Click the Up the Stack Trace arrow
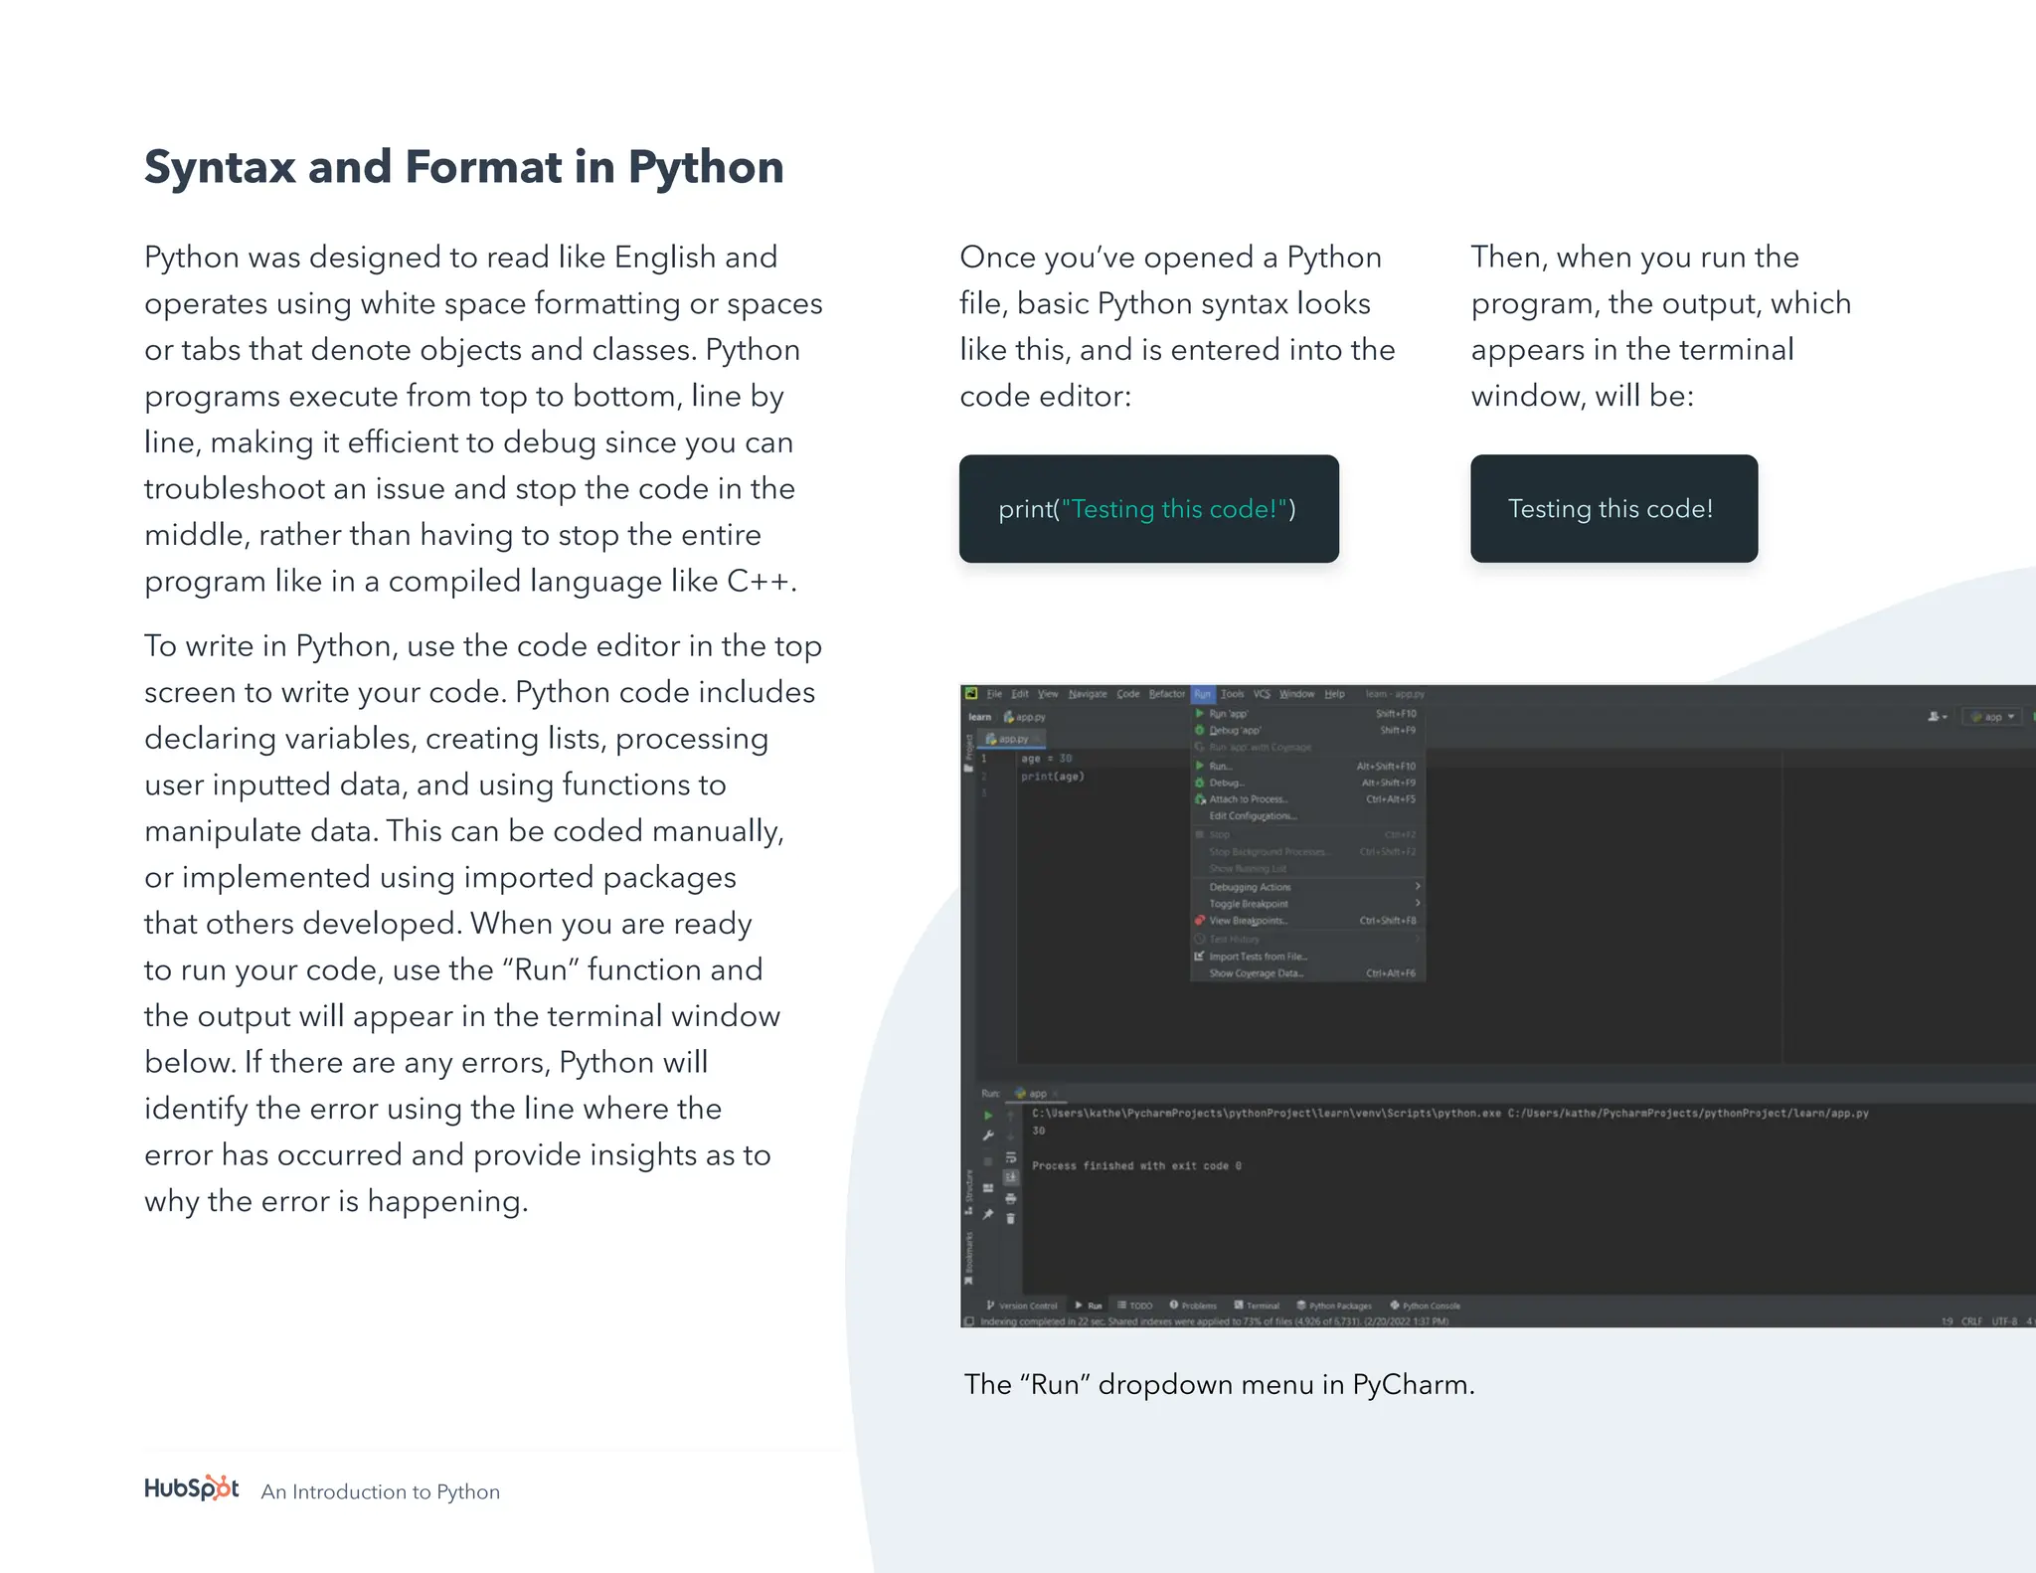2036x1573 pixels. point(1011,1116)
